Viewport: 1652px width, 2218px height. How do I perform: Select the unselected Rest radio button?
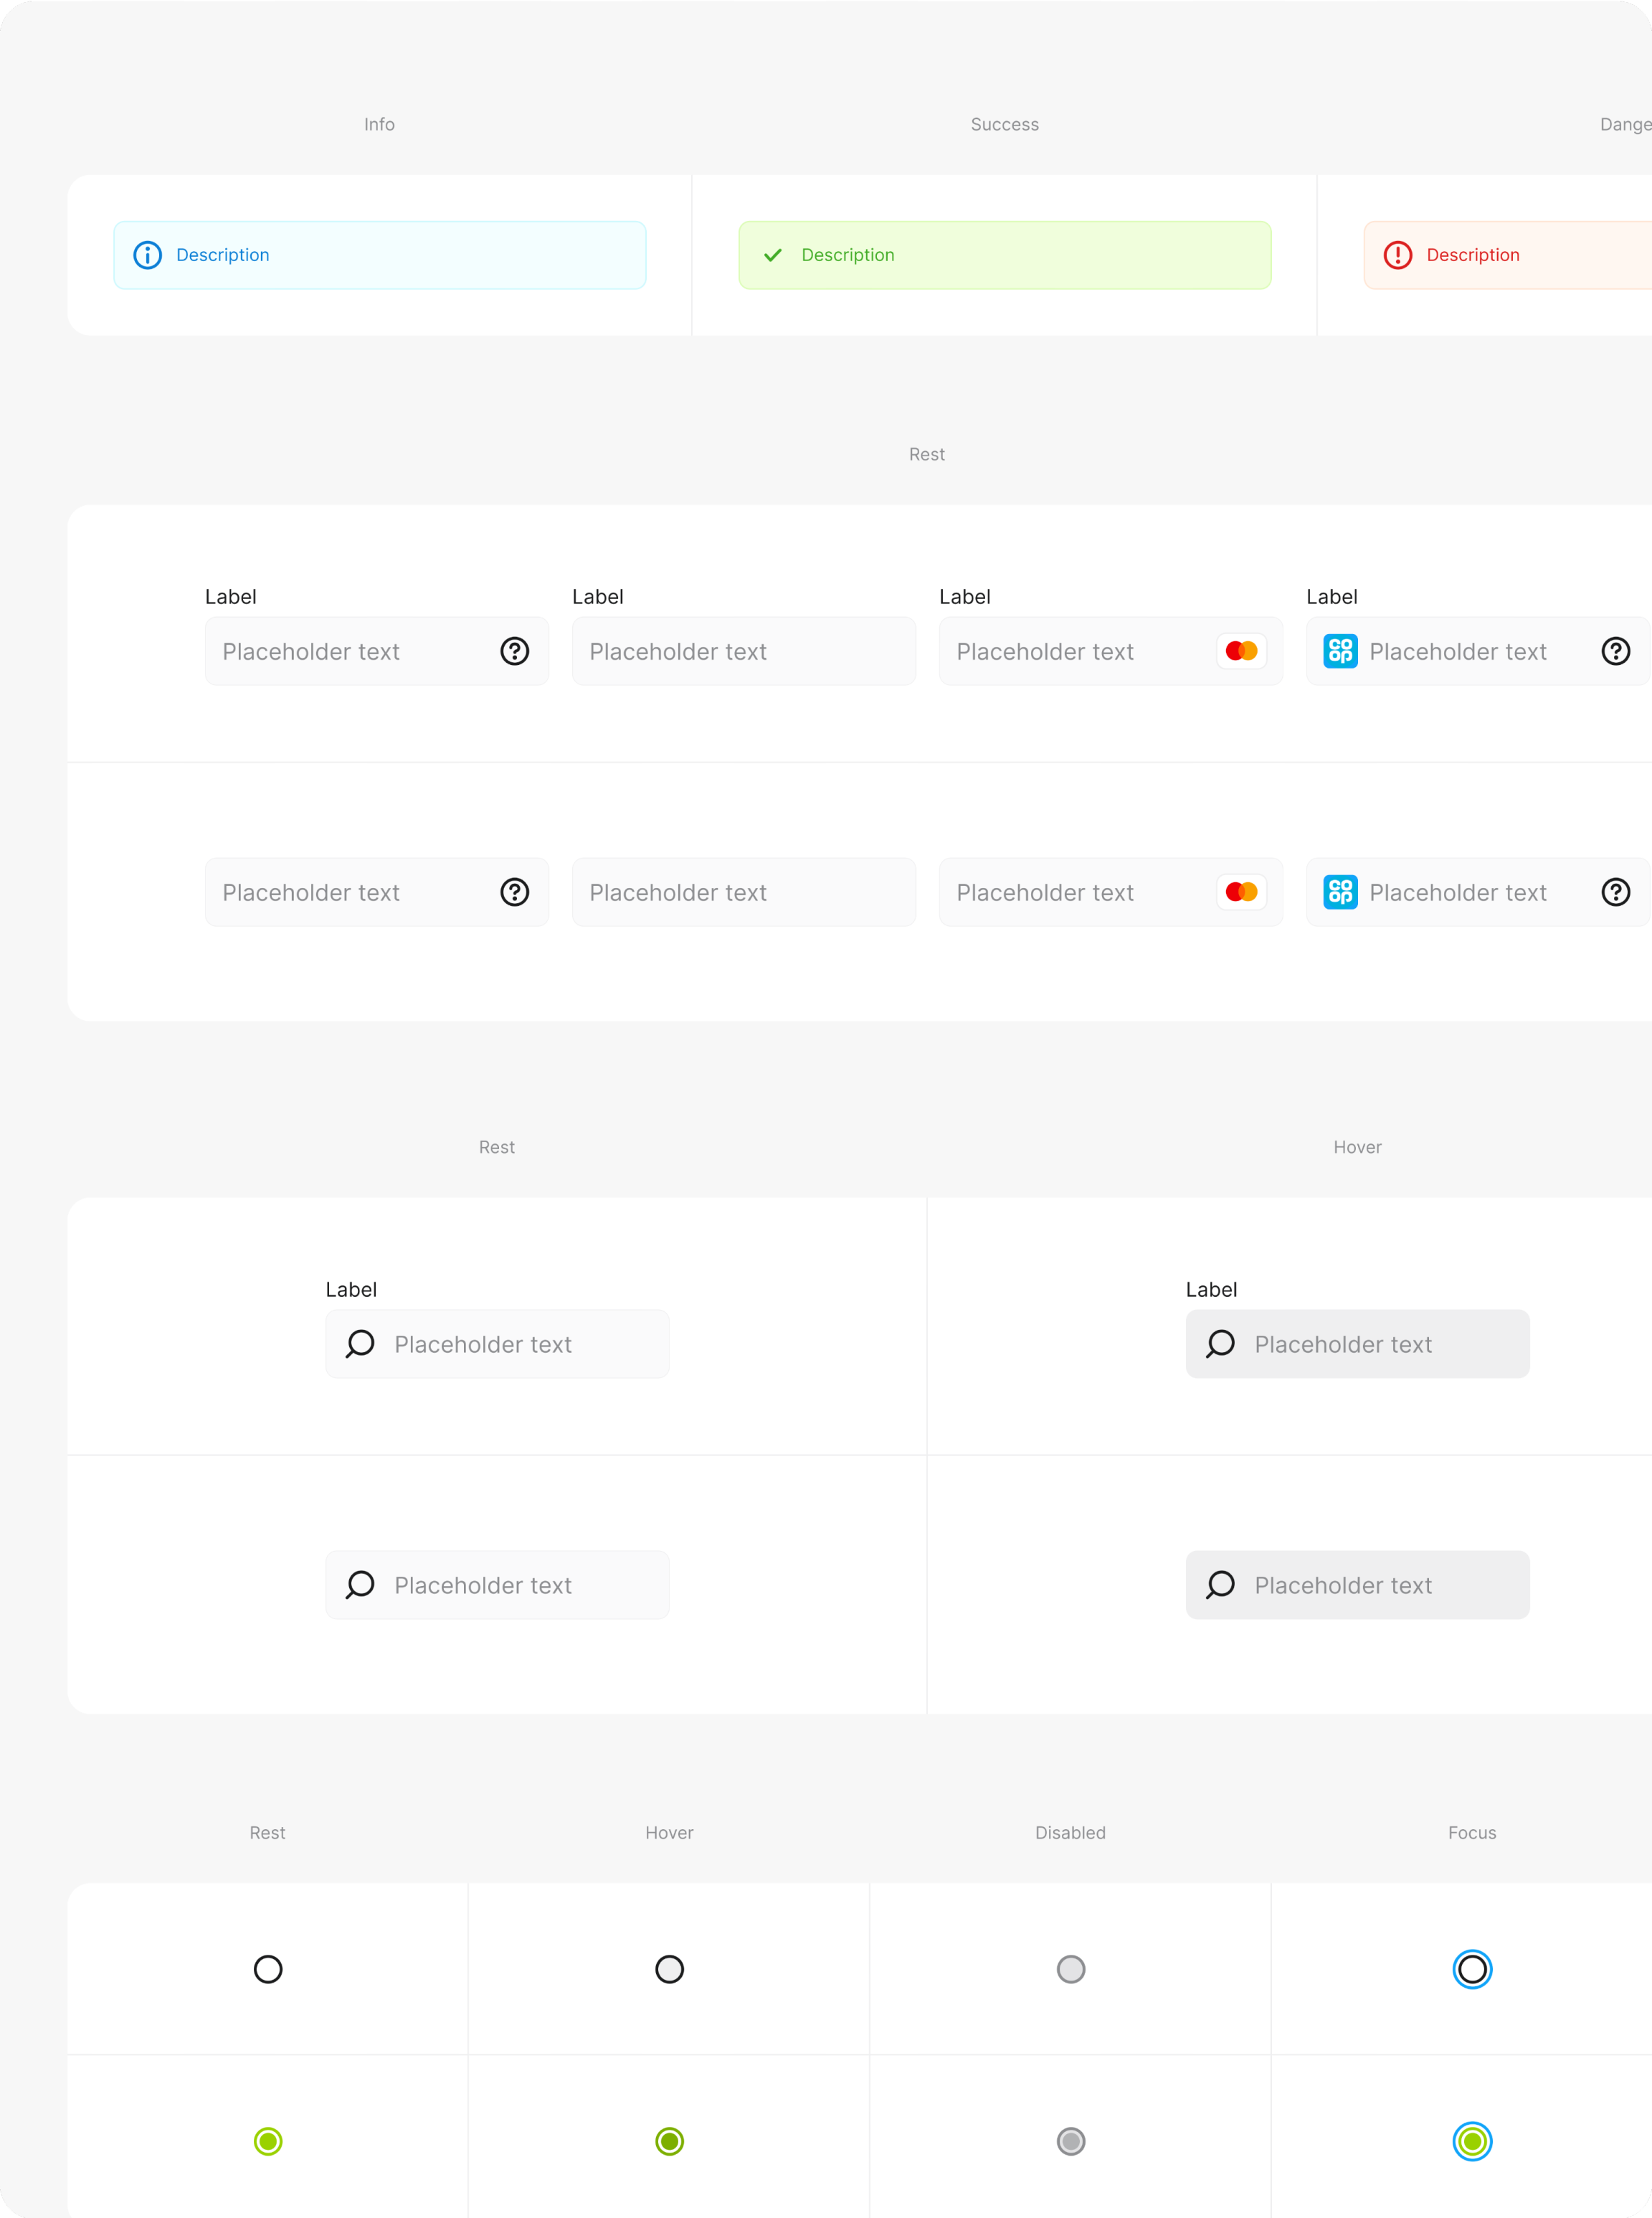[268, 1969]
